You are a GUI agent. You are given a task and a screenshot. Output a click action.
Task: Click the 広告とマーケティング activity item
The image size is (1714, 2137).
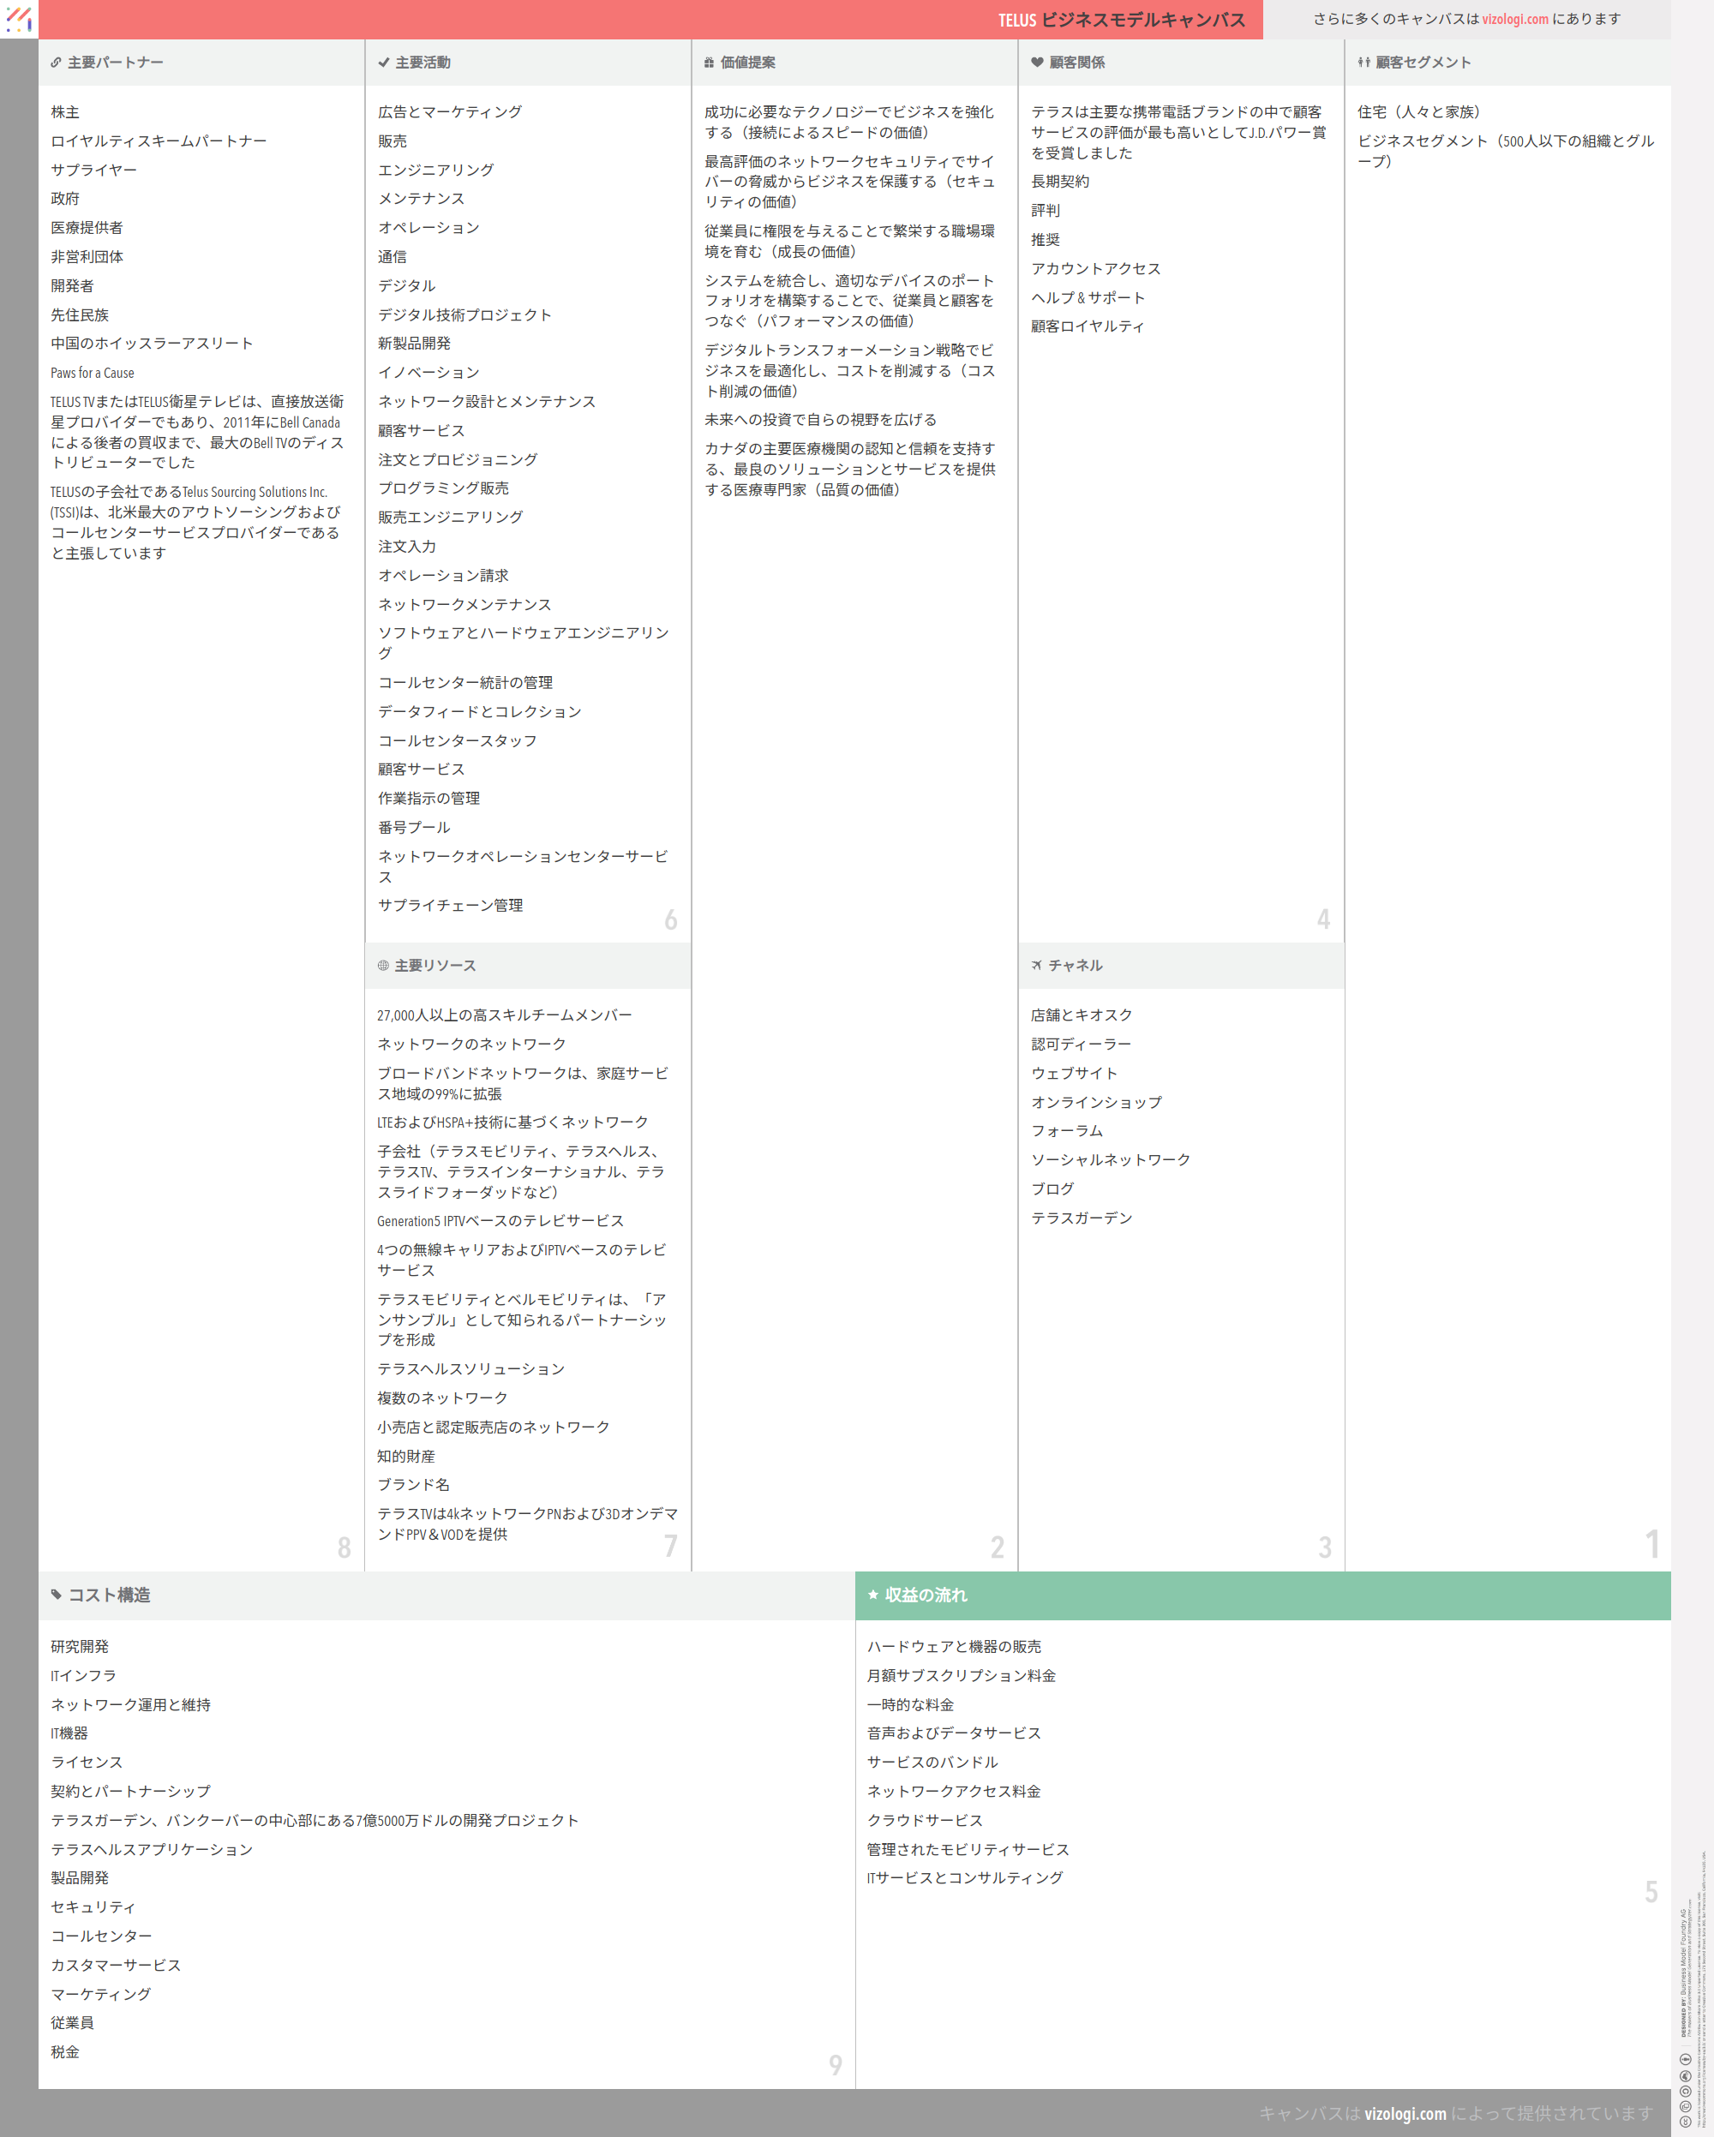point(450,112)
